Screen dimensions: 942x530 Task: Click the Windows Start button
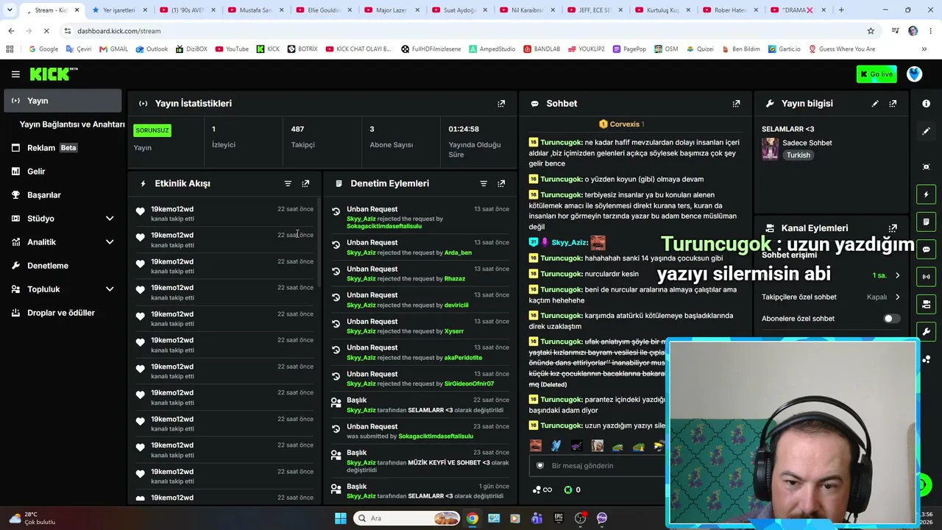point(341,518)
